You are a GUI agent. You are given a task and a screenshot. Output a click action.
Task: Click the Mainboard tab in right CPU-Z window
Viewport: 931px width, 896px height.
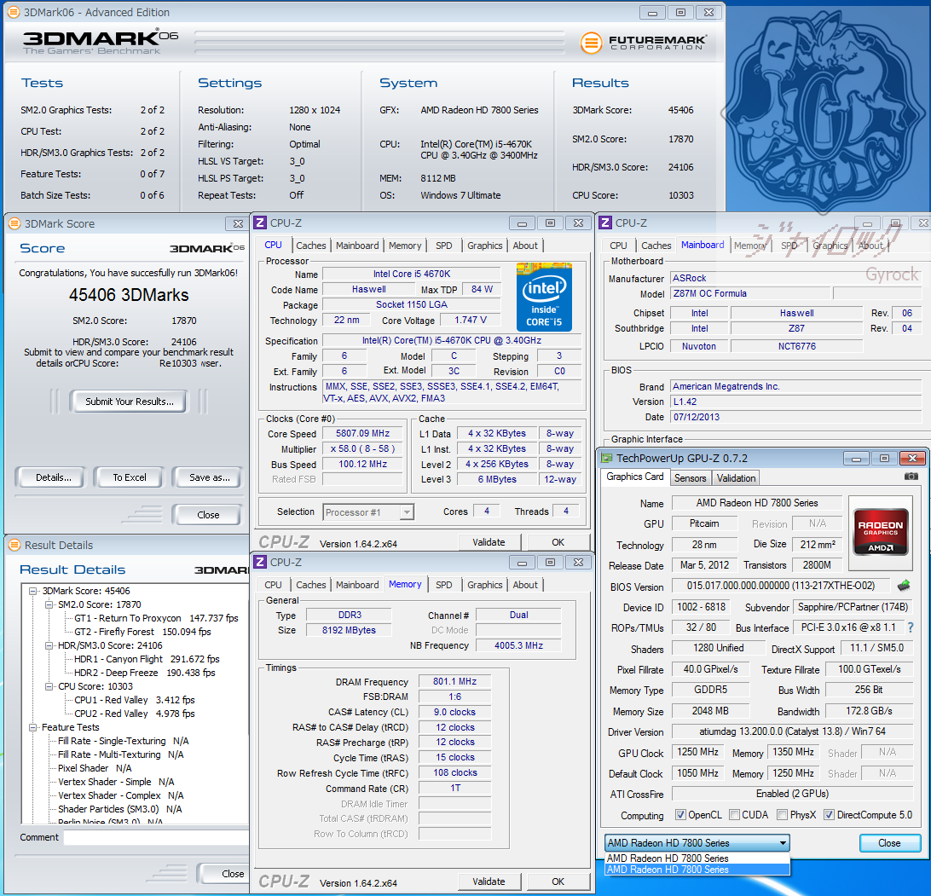(703, 245)
